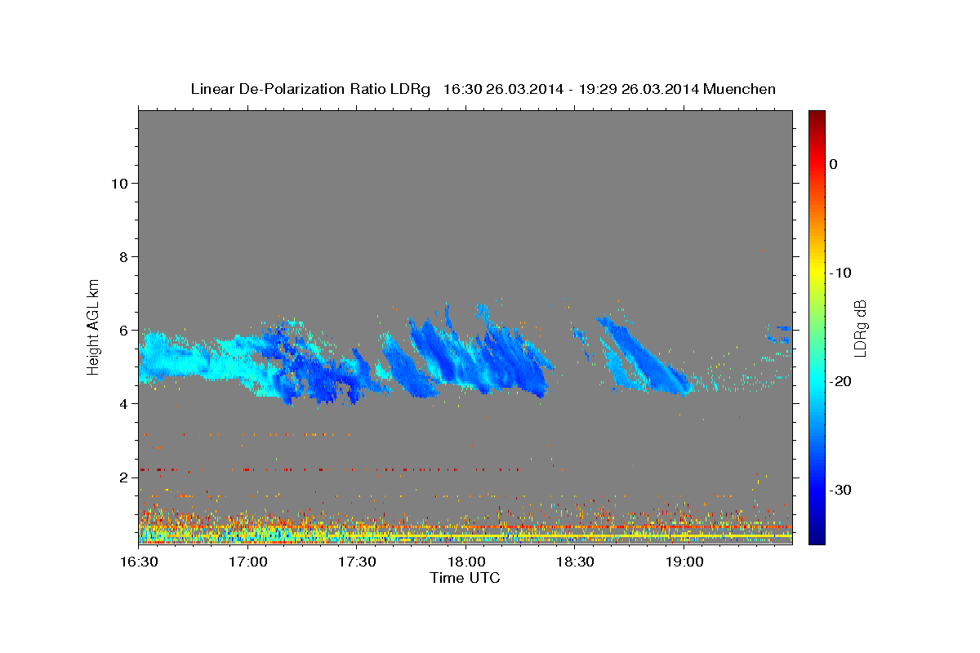
Task: Click the '4' height axis label
Action: pyautogui.click(x=123, y=403)
